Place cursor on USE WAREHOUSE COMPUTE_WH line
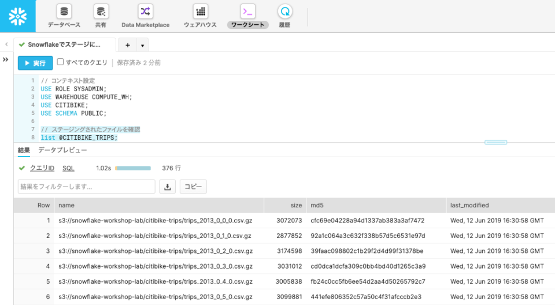Screen dimensions: 555x305 point(86,97)
